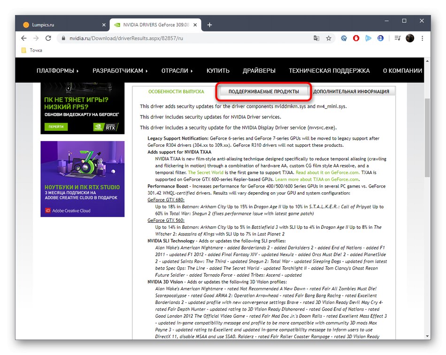Open the ДРАЙВЕРЫ menu item
The image size is (446, 355).
click(259, 71)
